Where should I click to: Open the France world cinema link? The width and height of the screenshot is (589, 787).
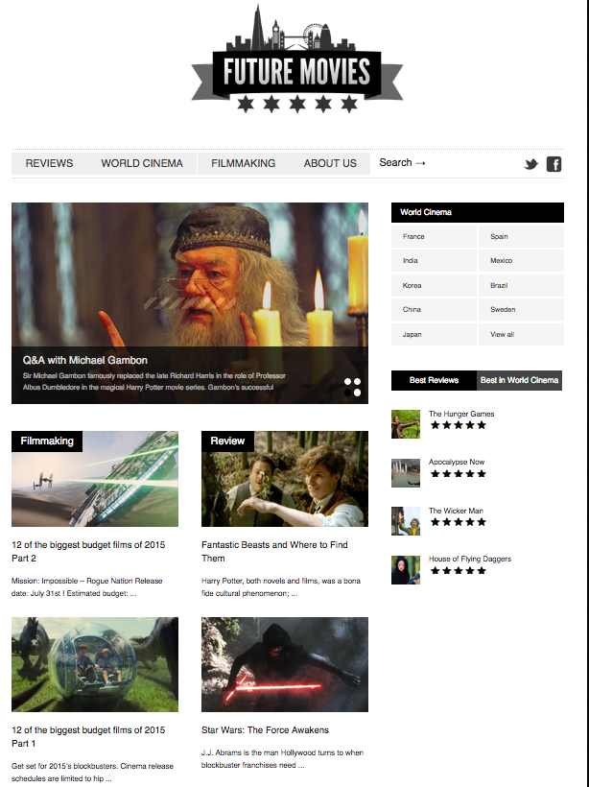[434, 236]
